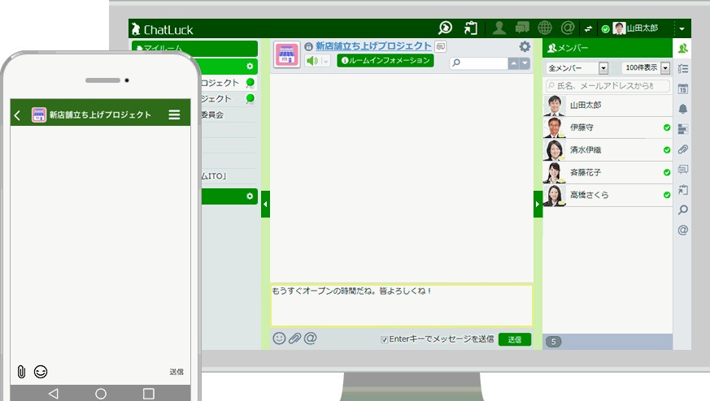Open the 全メンバー filter dropdown
Image resolution: width=710 pixels, height=401 pixels.
click(577, 68)
